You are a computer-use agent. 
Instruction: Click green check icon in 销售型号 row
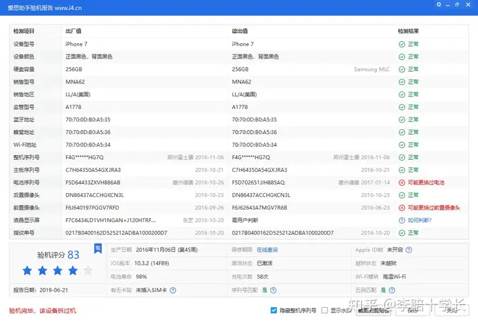click(x=402, y=82)
